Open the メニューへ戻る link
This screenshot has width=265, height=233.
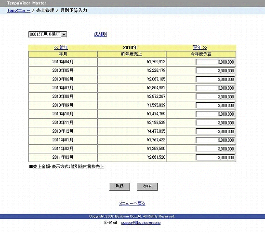[132, 204]
